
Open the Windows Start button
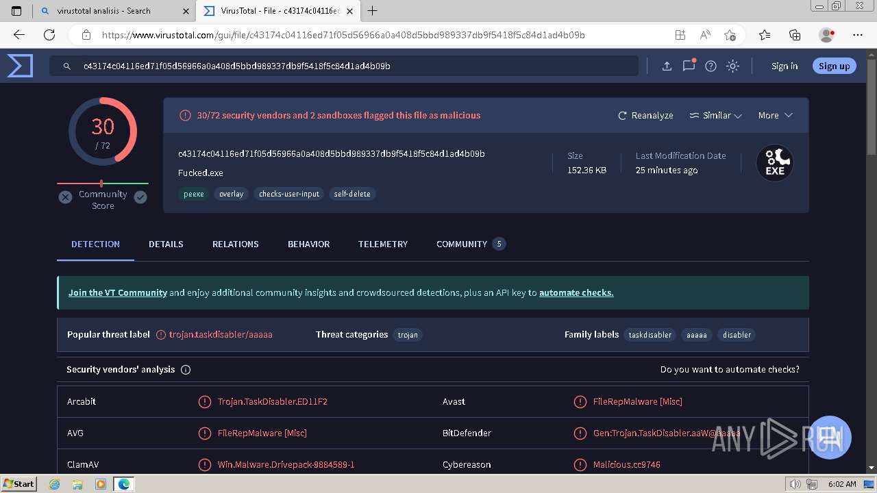[19, 483]
